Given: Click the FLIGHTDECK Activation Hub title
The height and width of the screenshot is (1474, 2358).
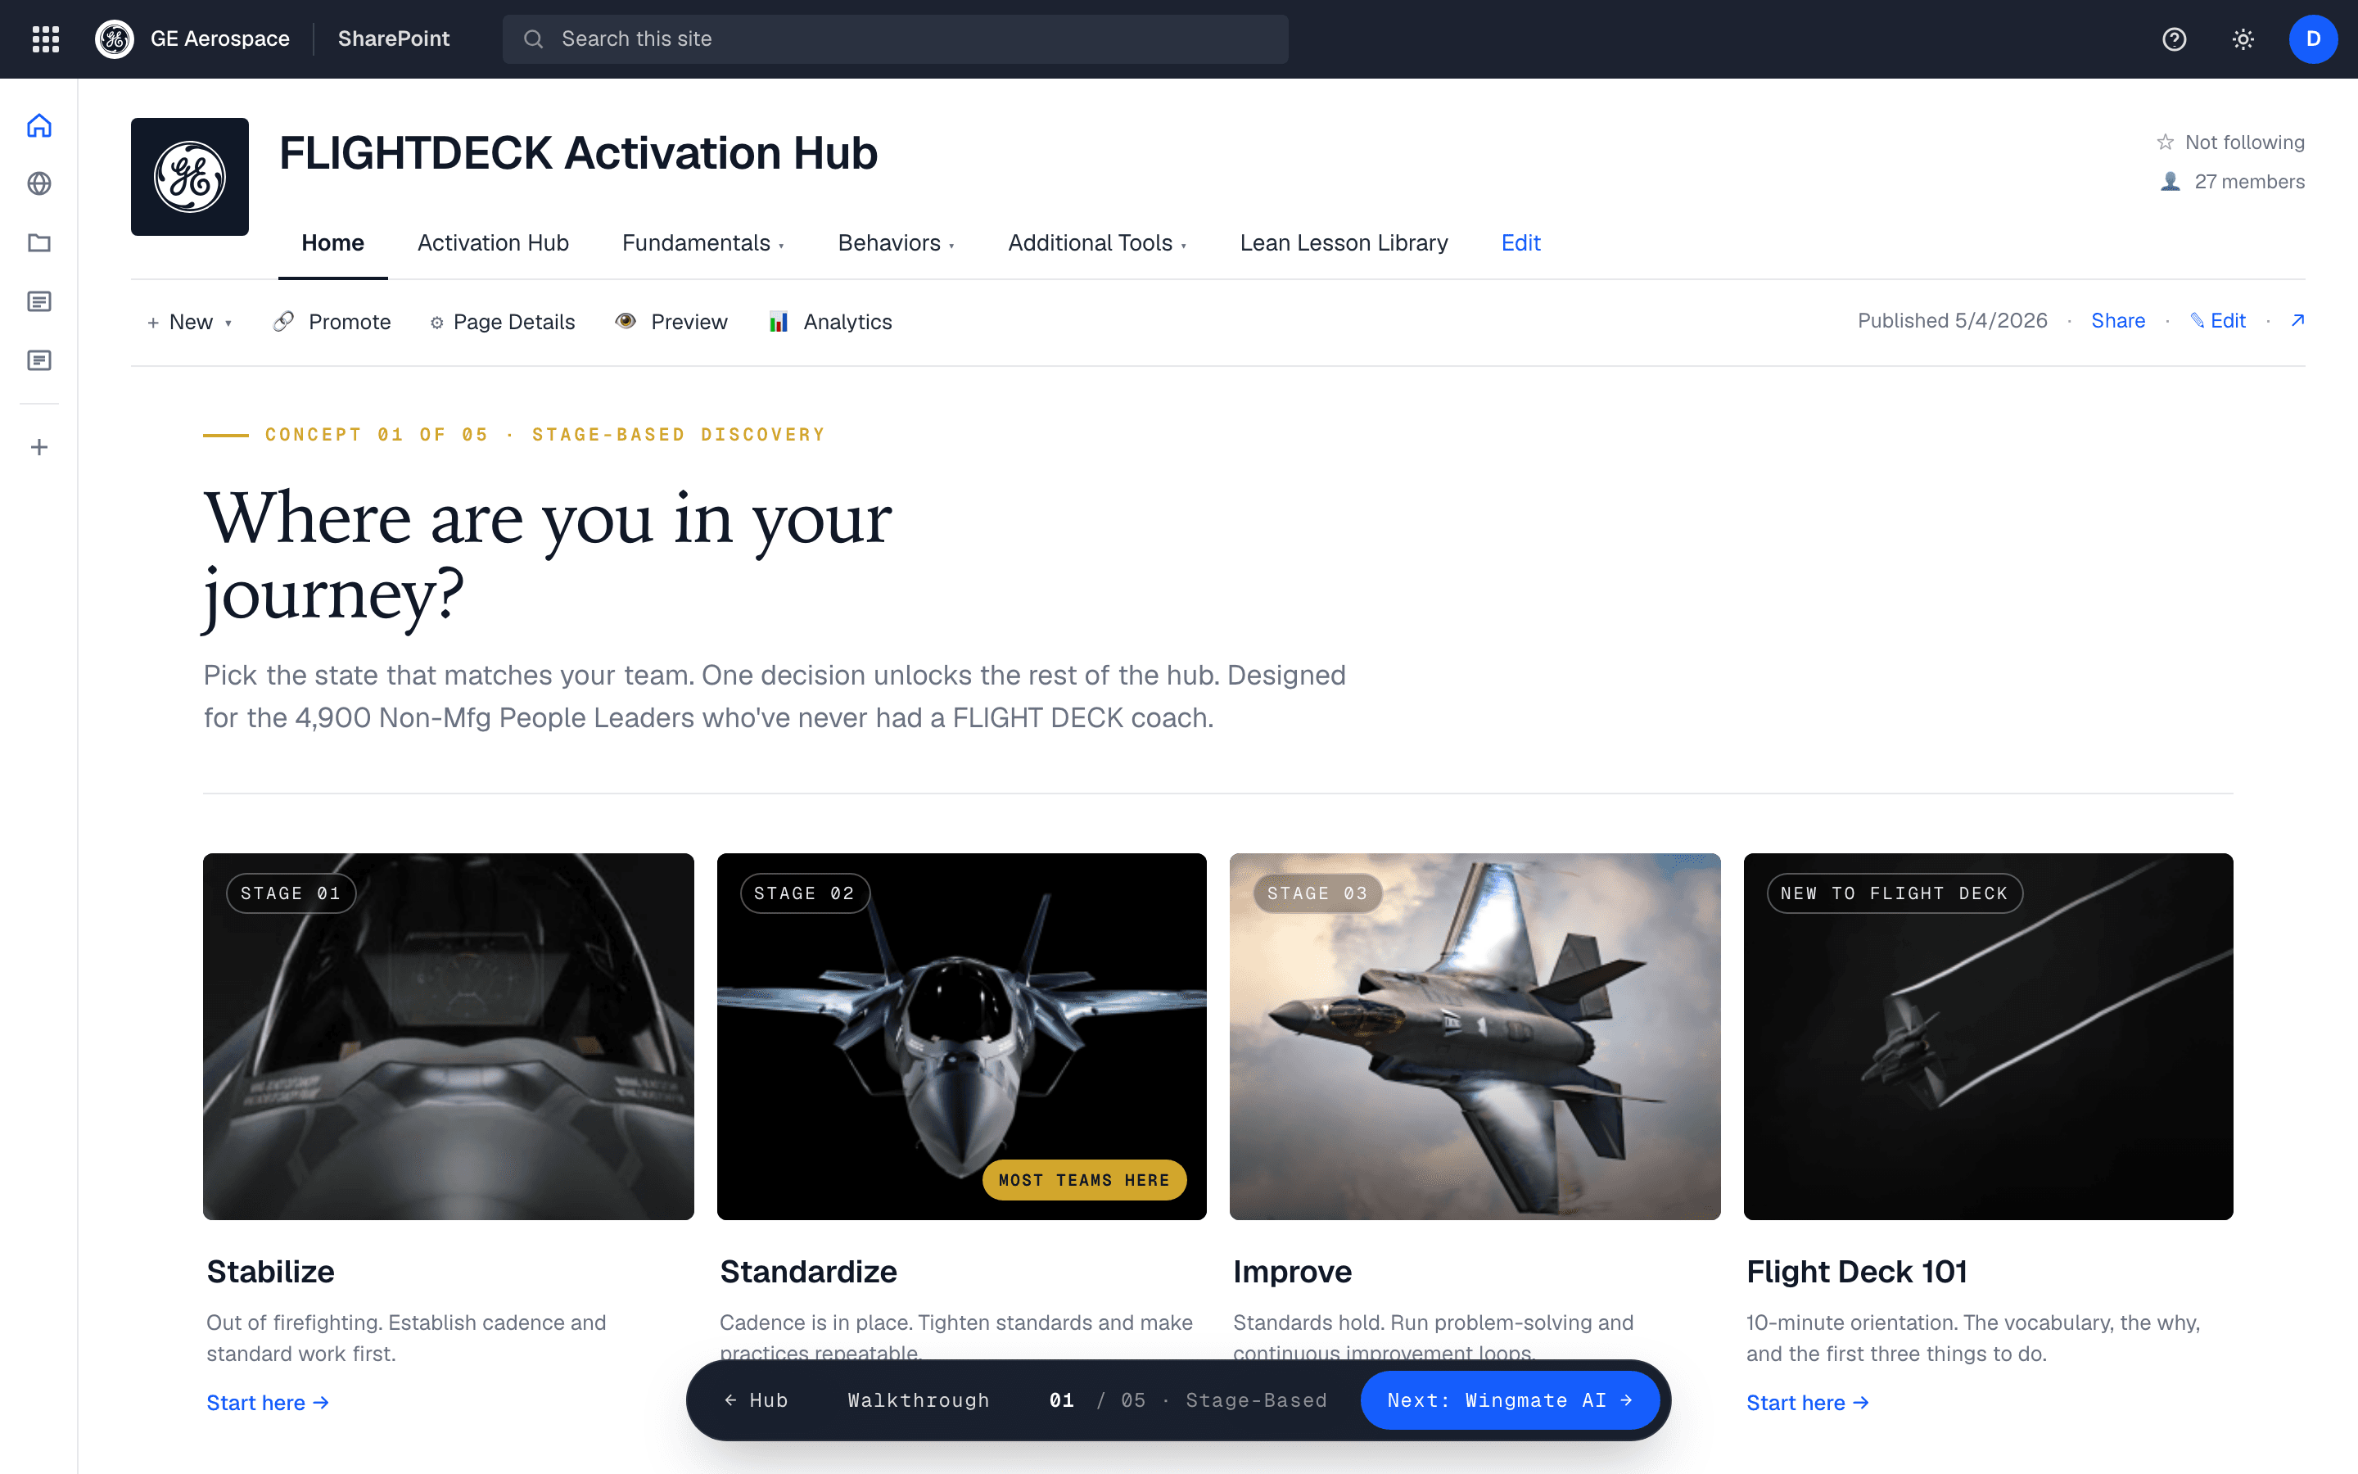Looking at the screenshot, I should [579, 153].
